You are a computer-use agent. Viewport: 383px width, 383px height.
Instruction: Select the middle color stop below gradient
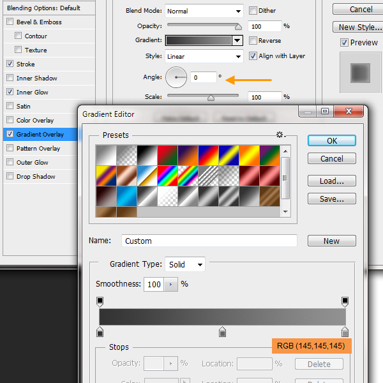coord(222,331)
